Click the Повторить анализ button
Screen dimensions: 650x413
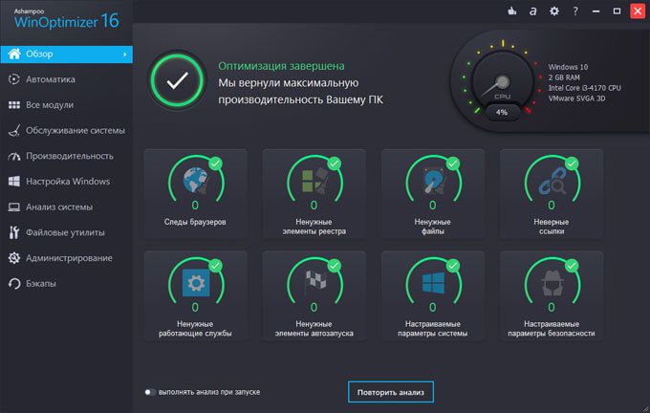pos(391,392)
